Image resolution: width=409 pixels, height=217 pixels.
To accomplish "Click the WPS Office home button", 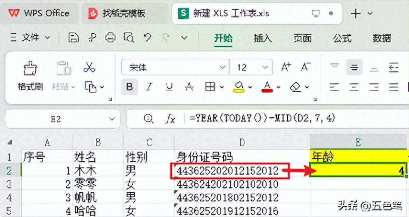I will (39, 13).
